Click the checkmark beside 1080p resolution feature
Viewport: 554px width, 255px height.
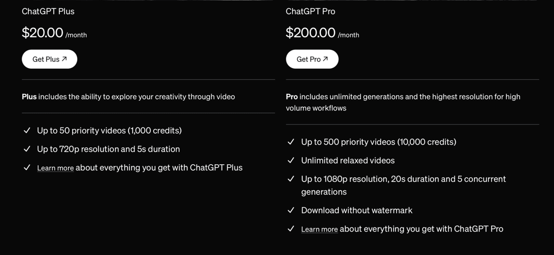point(291,179)
